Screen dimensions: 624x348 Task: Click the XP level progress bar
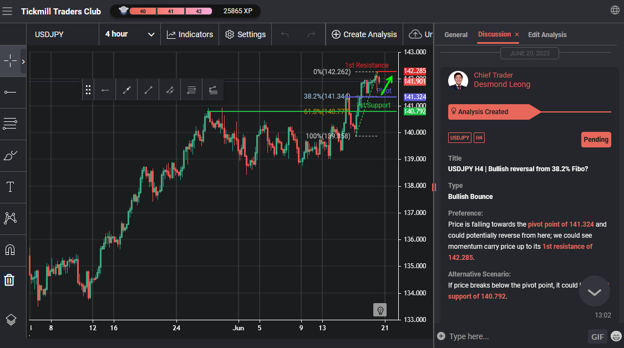171,11
